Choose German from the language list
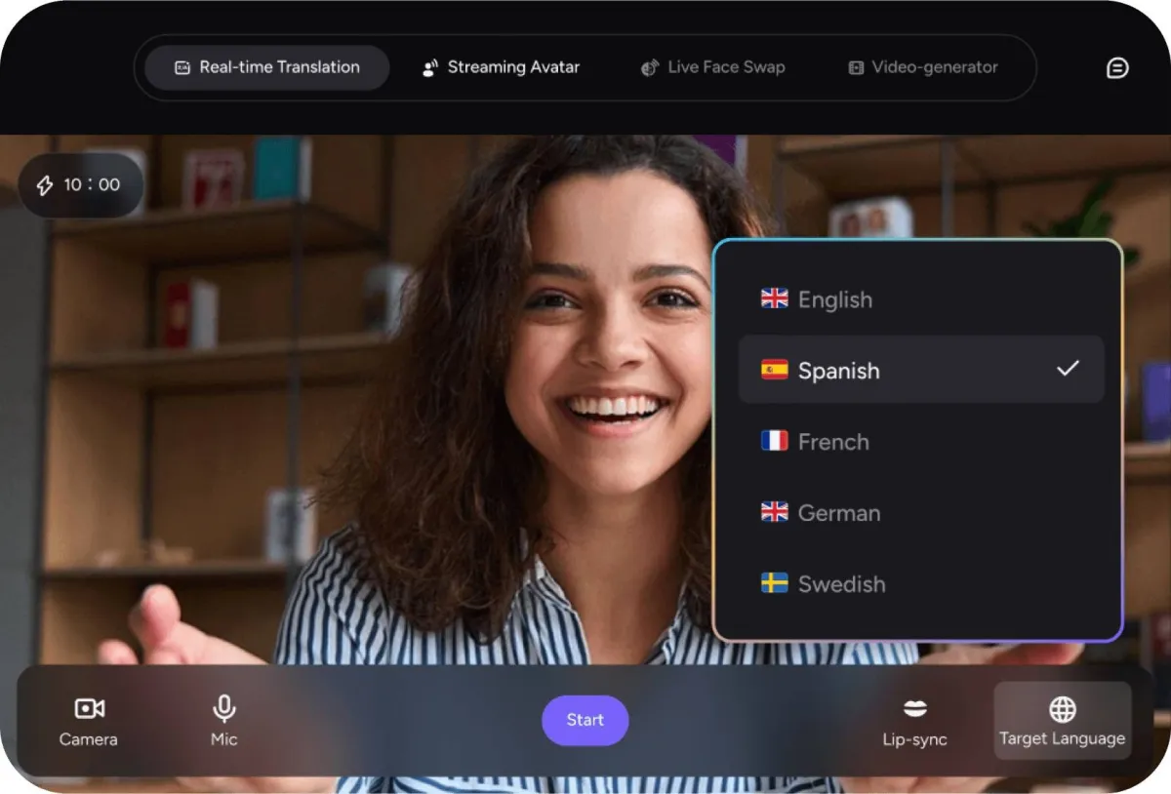Viewport: 1171px width, 794px height. point(838,513)
